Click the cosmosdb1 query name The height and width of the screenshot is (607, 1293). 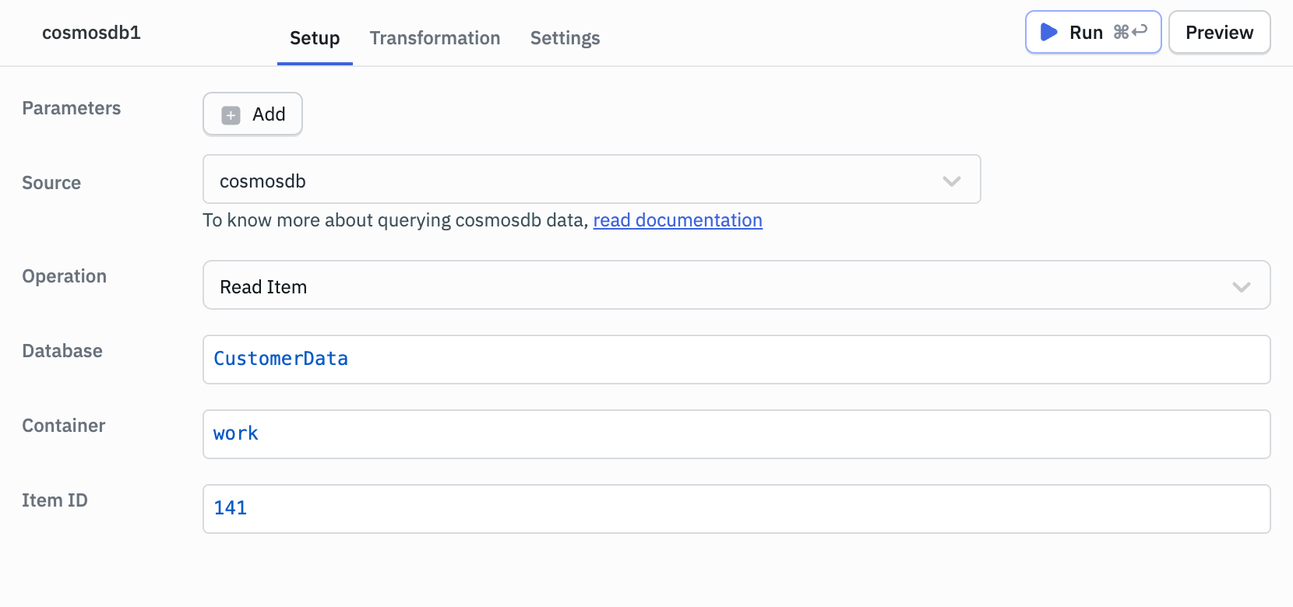click(x=91, y=33)
